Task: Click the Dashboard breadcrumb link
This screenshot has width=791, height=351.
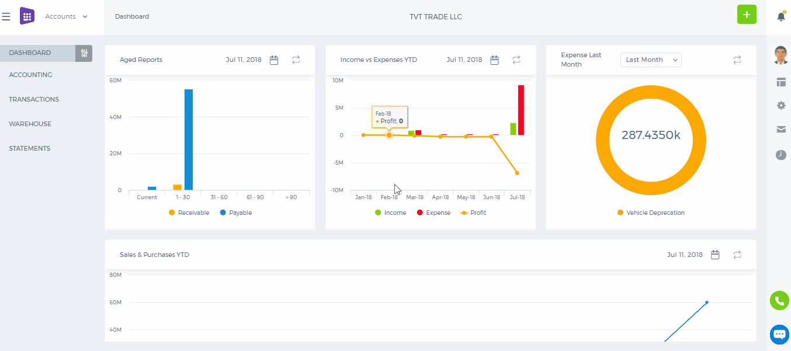Action: click(132, 16)
